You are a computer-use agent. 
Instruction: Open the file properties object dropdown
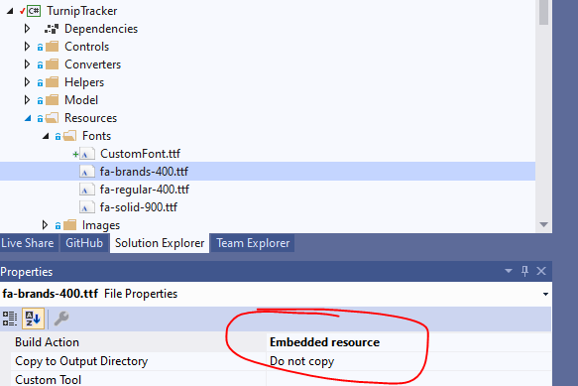[x=545, y=294]
